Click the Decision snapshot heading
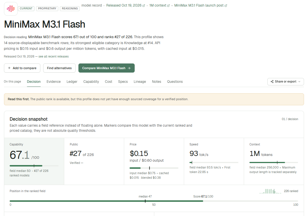Viewport: 306px width, 216px height. click(x=29, y=119)
